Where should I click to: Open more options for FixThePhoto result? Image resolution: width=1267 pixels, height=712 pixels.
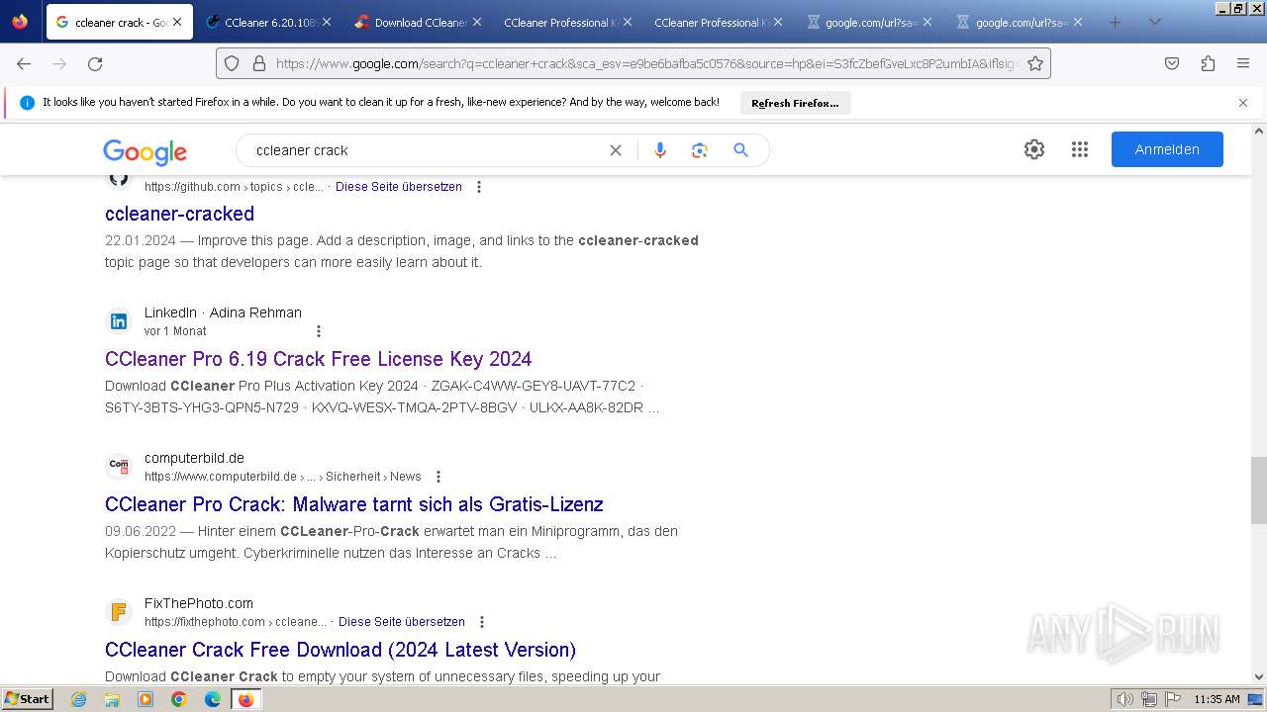482,622
